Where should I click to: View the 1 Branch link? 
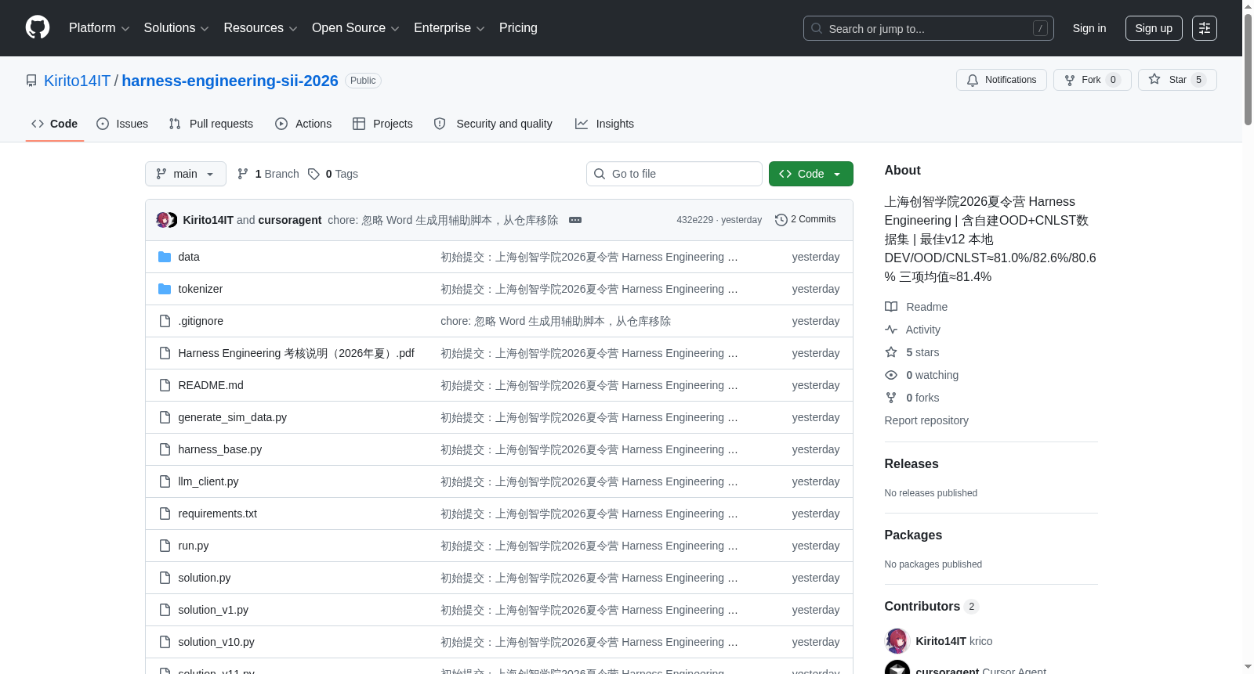coord(269,174)
